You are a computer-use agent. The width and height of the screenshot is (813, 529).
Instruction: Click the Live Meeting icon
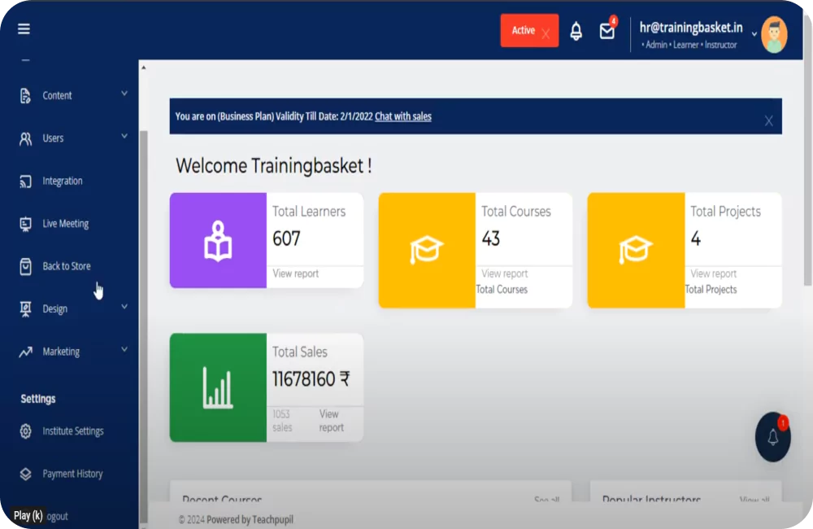point(25,224)
